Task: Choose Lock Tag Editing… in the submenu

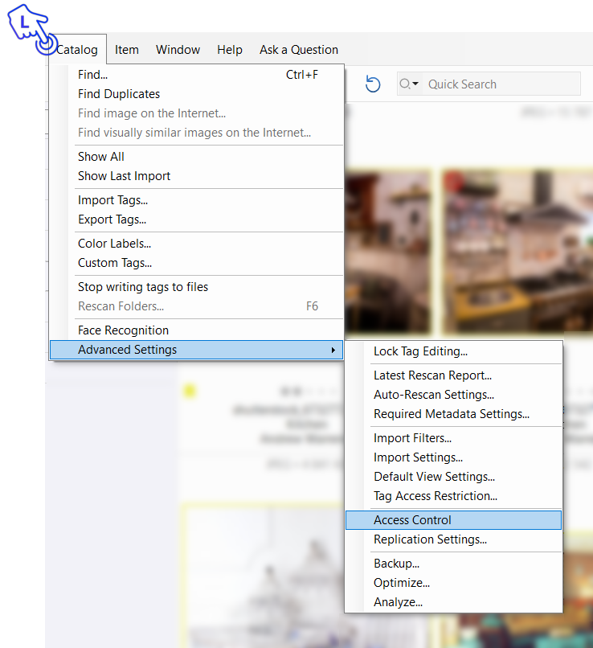Action: tap(420, 351)
